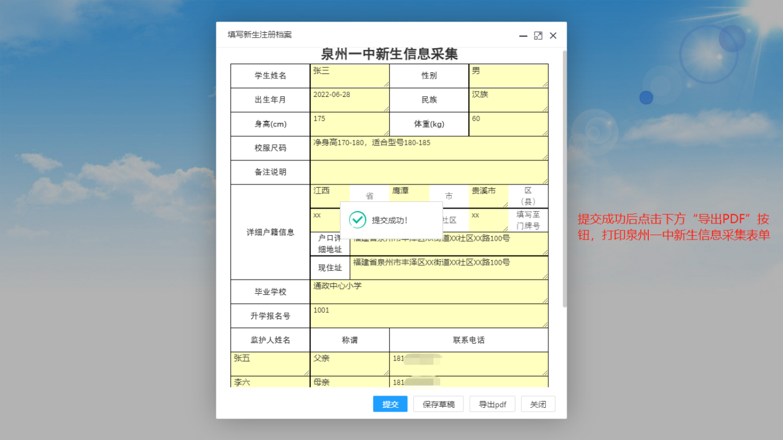Click the ethnicity field containing 汉族
Viewport: 783px width, 440px height.
508,99
